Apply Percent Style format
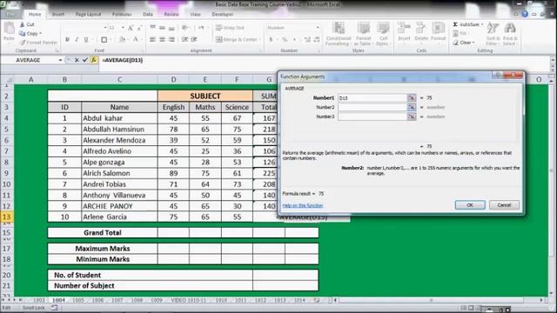Image resolution: width=557 pixels, height=313 pixels. coord(285,39)
